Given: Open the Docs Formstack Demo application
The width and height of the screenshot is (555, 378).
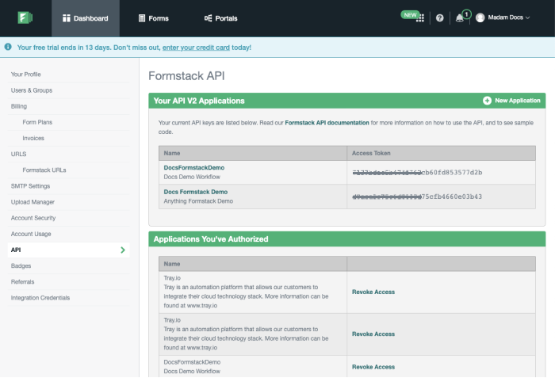Looking at the screenshot, I should [x=196, y=192].
